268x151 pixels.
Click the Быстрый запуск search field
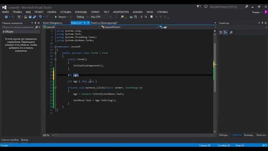tap(227, 7)
